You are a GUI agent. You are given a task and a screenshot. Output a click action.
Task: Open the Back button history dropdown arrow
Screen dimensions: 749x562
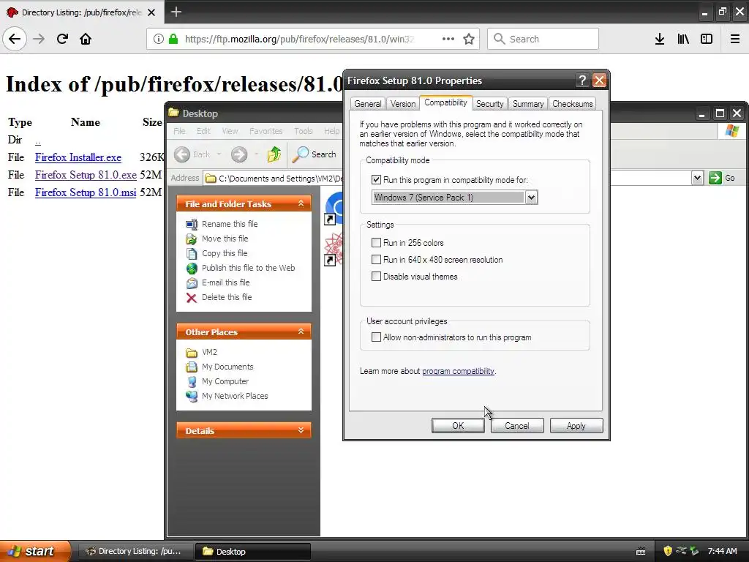219,154
